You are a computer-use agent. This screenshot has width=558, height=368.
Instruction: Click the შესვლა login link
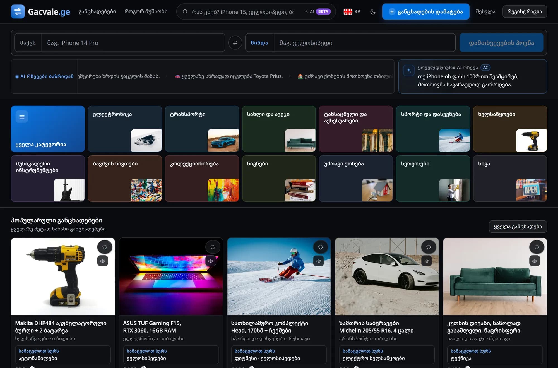pos(485,11)
